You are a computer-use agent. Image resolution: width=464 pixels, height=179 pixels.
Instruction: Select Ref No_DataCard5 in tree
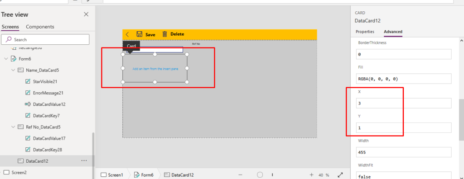tap(43, 127)
